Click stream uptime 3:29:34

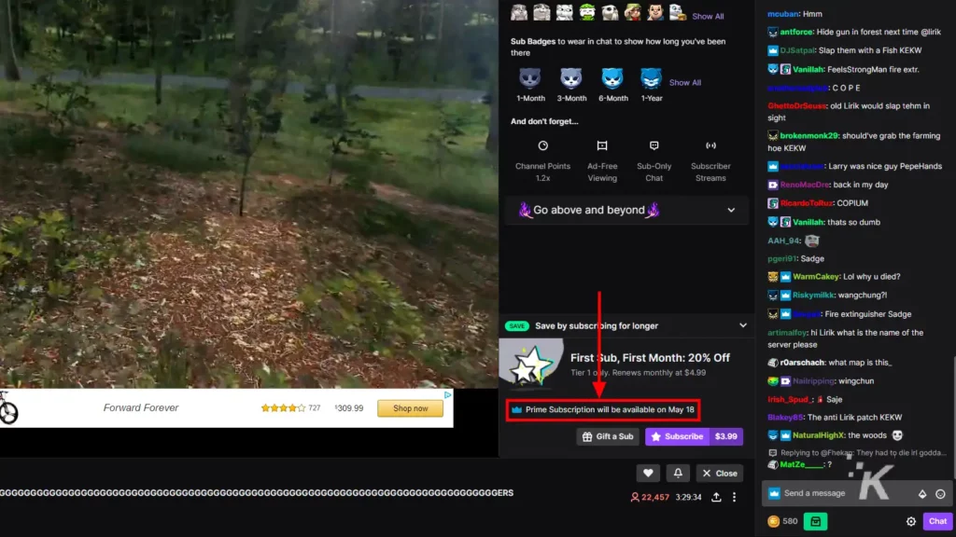[688, 497]
